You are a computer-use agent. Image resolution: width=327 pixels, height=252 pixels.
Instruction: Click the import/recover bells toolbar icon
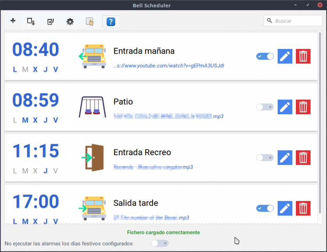(50, 22)
